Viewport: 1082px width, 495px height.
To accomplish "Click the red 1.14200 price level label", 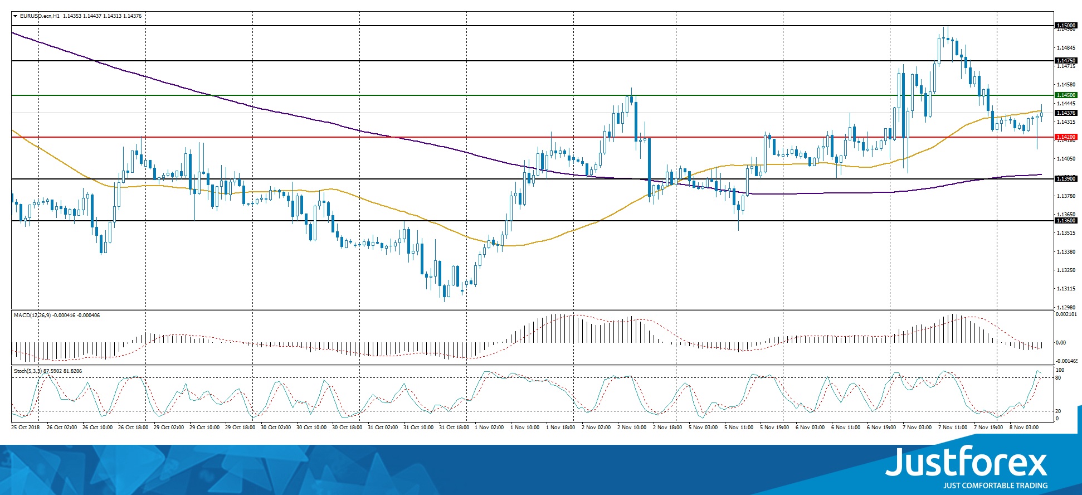I will [1066, 137].
